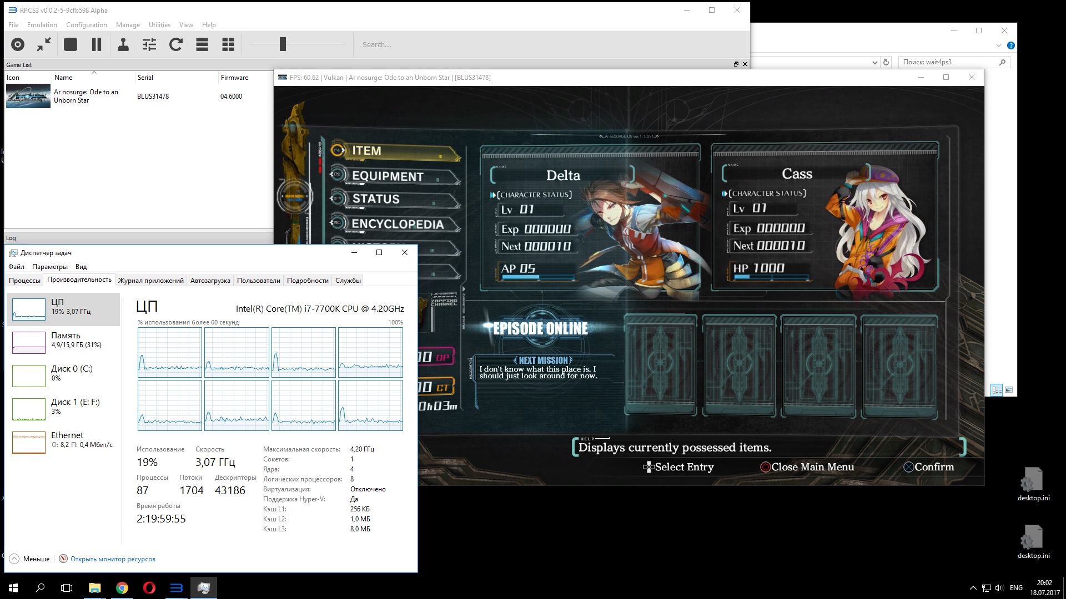
Task: Switch game list to grid view
Action: (x=228, y=44)
